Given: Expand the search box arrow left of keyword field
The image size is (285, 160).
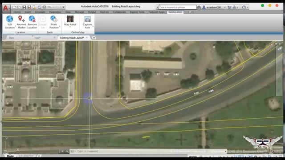Looking at the screenshot, I should 157,8.
